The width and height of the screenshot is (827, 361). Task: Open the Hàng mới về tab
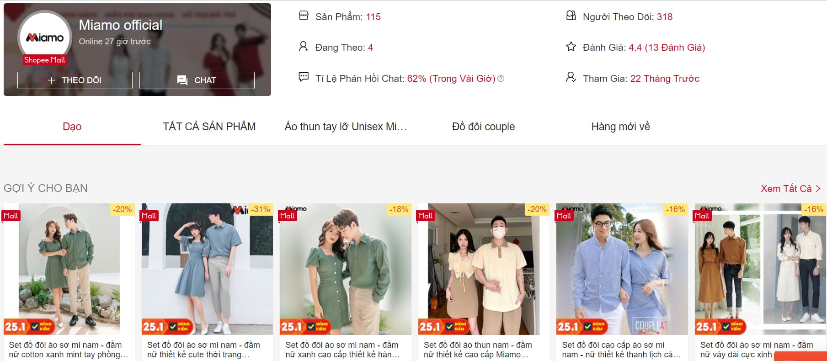(x=621, y=127)
